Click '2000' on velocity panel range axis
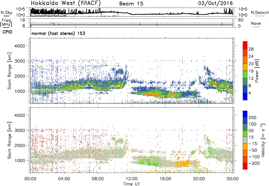Viewport: 269px width, 186px height. [x=20, y=145]
